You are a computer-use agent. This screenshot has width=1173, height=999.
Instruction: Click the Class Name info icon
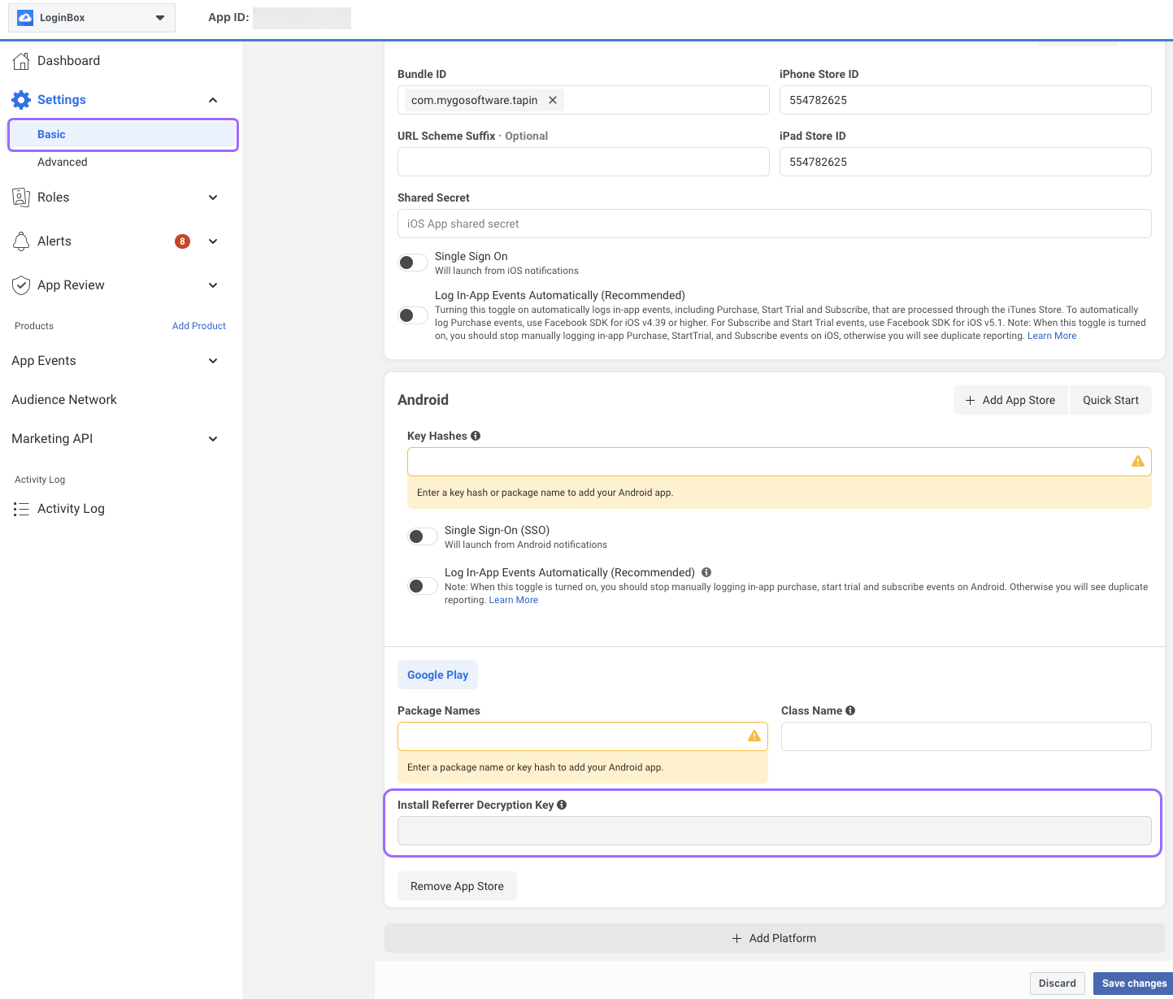(850, 710)
